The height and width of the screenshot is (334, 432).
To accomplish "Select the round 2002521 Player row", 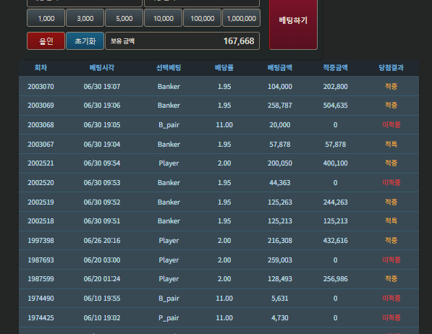I will pos(219,163).
